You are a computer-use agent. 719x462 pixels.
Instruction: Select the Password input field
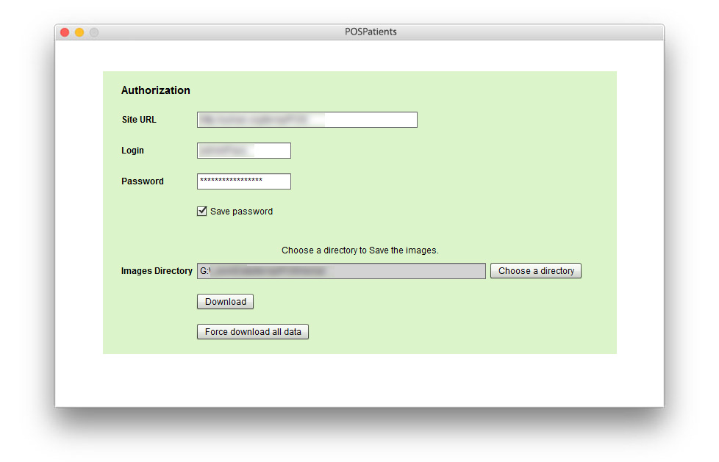[243, 181]
